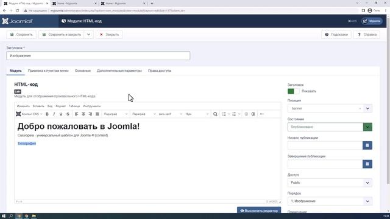Viewport: 390px width, 219px height.
Task: Open the sans-serif font family dropdown
Action: [x=171, y=114]
